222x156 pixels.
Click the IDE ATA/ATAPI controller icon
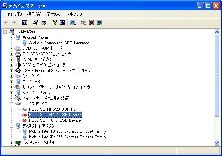(x=18, y=54)
